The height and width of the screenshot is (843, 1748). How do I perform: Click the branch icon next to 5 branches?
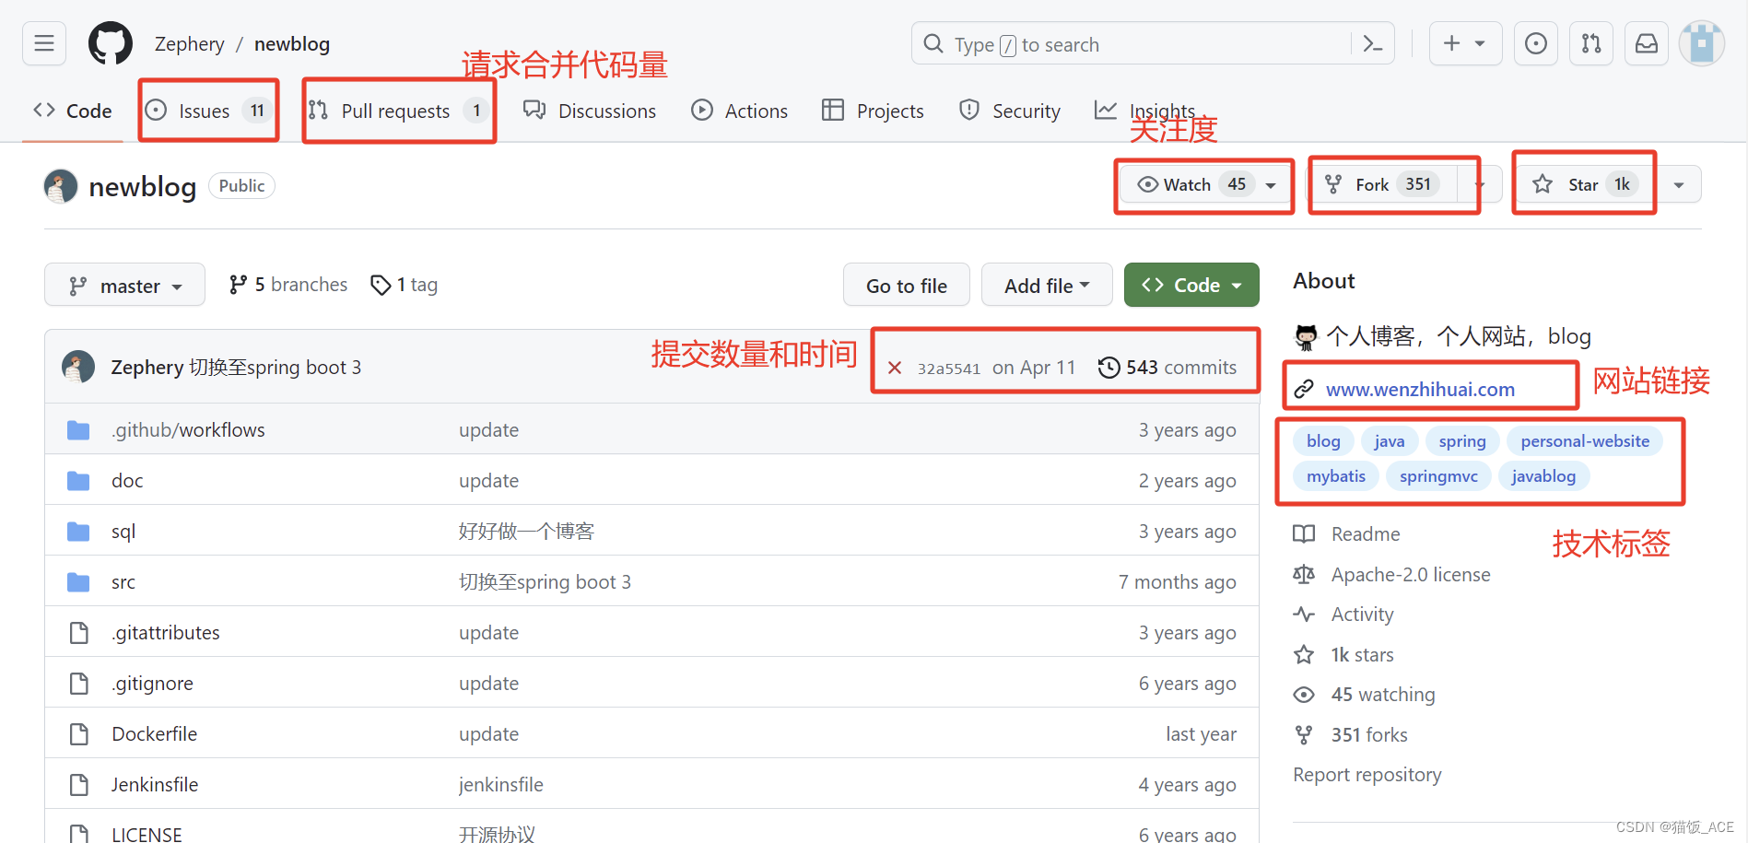(239, 285)
